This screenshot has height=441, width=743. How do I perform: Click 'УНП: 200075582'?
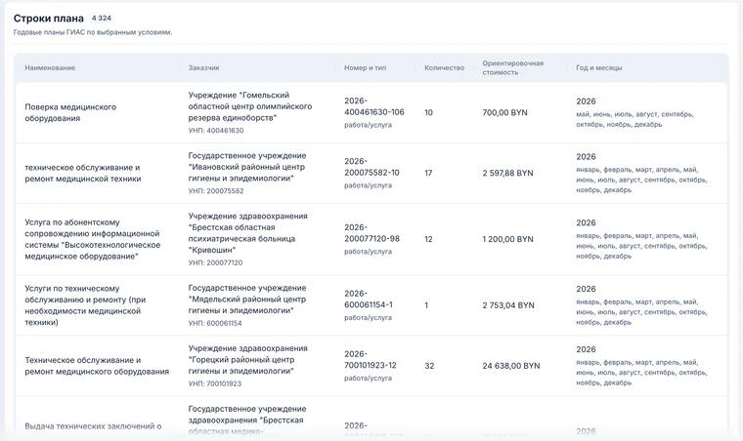[216, 191]
